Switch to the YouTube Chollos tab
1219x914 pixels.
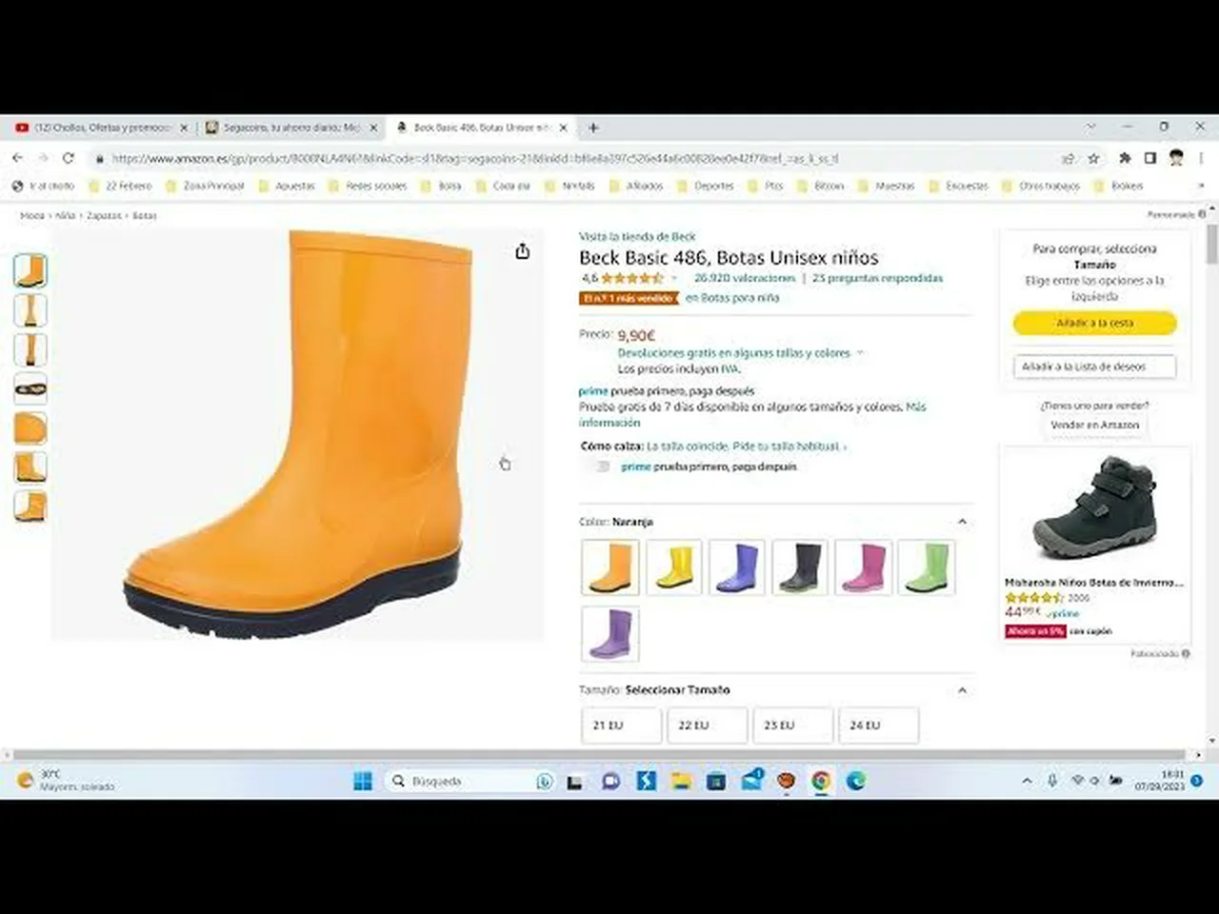point(102,128)
